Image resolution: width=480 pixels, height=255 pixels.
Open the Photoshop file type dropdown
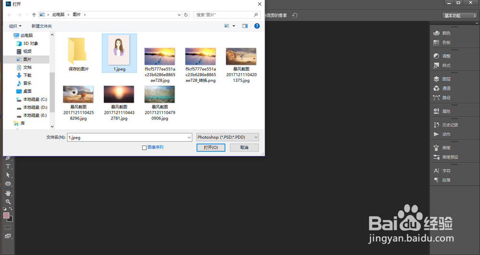click(228, 137)
